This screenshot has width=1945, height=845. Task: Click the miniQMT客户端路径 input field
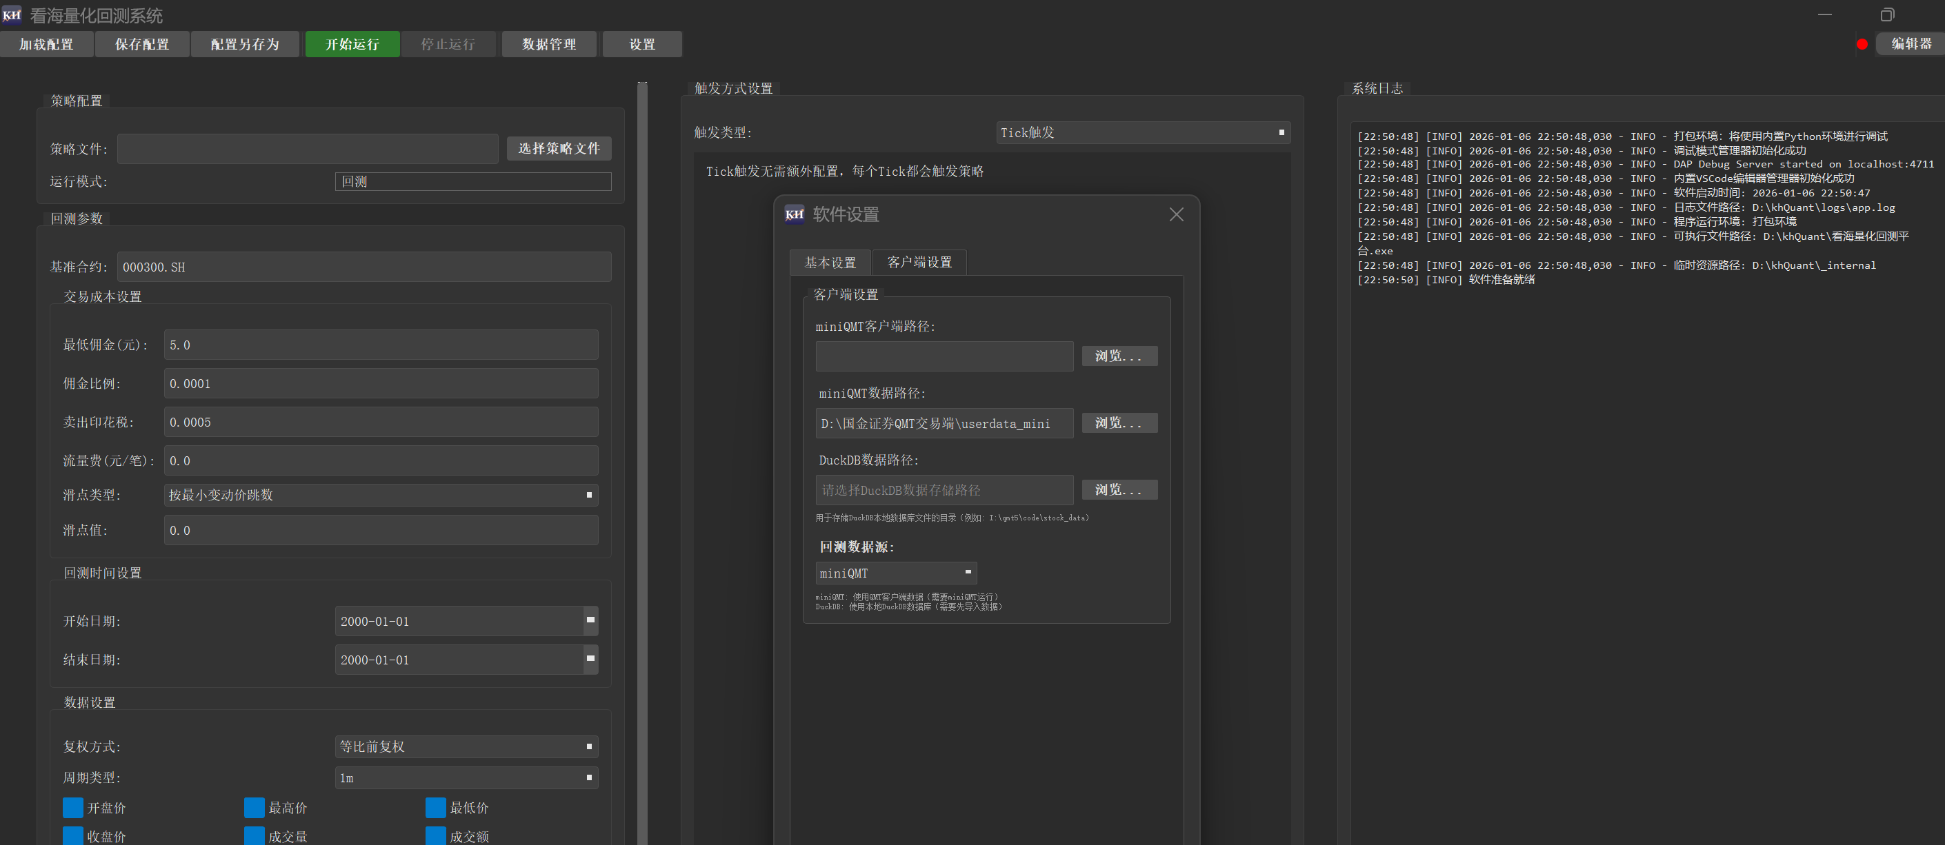coord(944,356)
